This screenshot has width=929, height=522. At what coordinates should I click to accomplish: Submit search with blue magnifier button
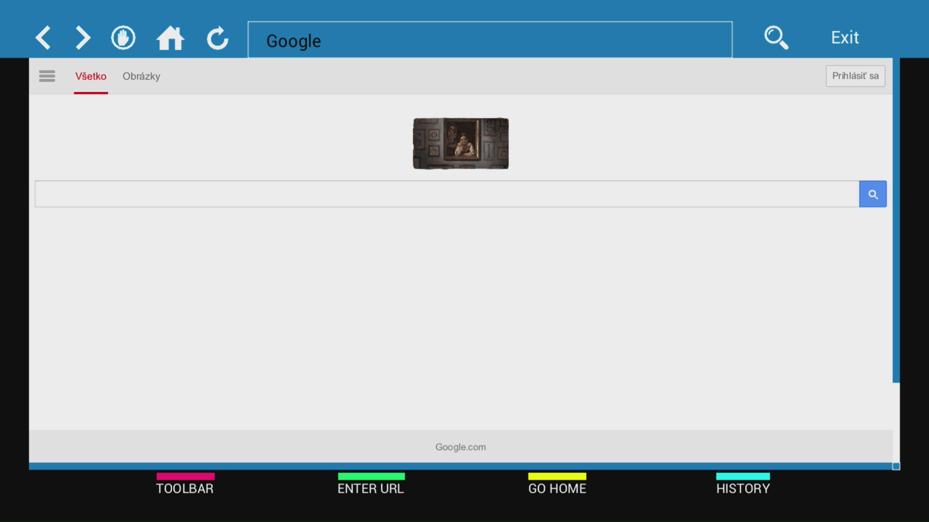[x=873, y=194]
